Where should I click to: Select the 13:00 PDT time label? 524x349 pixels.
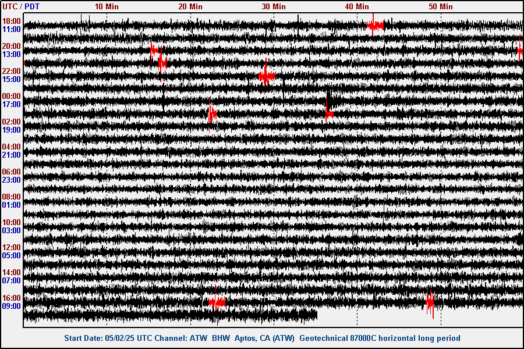(x=12, y=54)
